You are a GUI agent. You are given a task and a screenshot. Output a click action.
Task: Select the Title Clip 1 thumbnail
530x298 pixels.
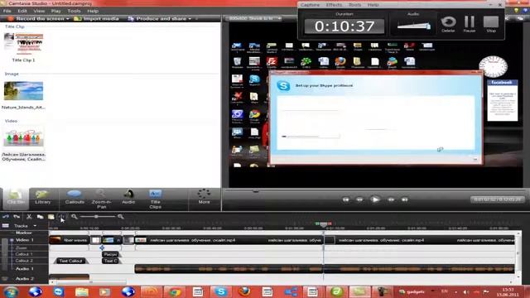tap(24, 44)
